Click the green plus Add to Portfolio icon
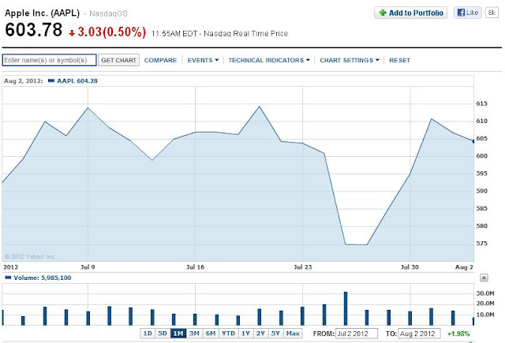The width and height of the screenshot is (505, 343). [383, 13]
